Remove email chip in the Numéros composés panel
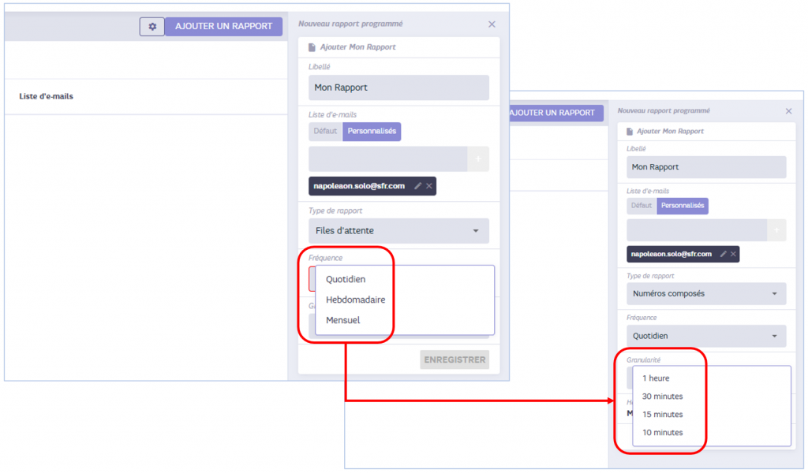Image resolution: width=808 pixels, height=473 pixels. 734,254
